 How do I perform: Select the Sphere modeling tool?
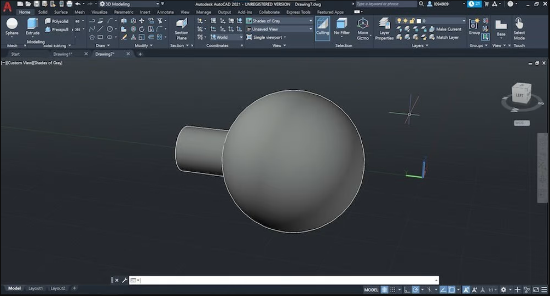tap(12, 27)
